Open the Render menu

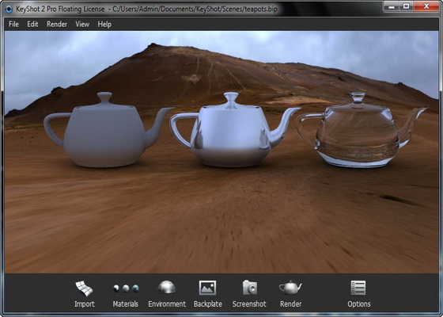[x=57, y=25]
